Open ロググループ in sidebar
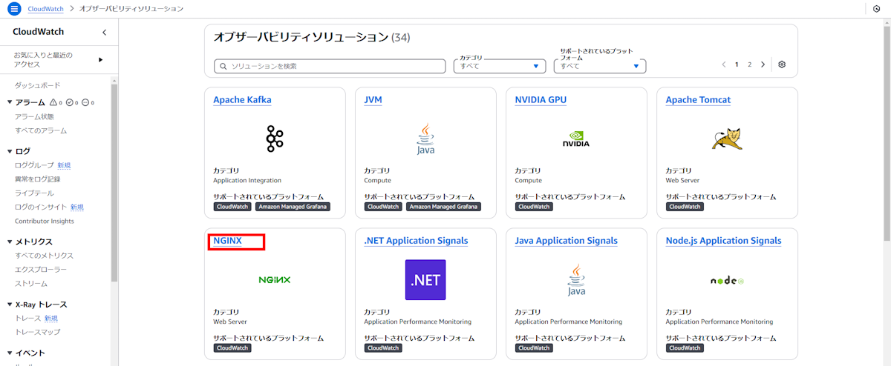This screenshot has width=891, height=366. pyautogui.click(x=35, y=165)
